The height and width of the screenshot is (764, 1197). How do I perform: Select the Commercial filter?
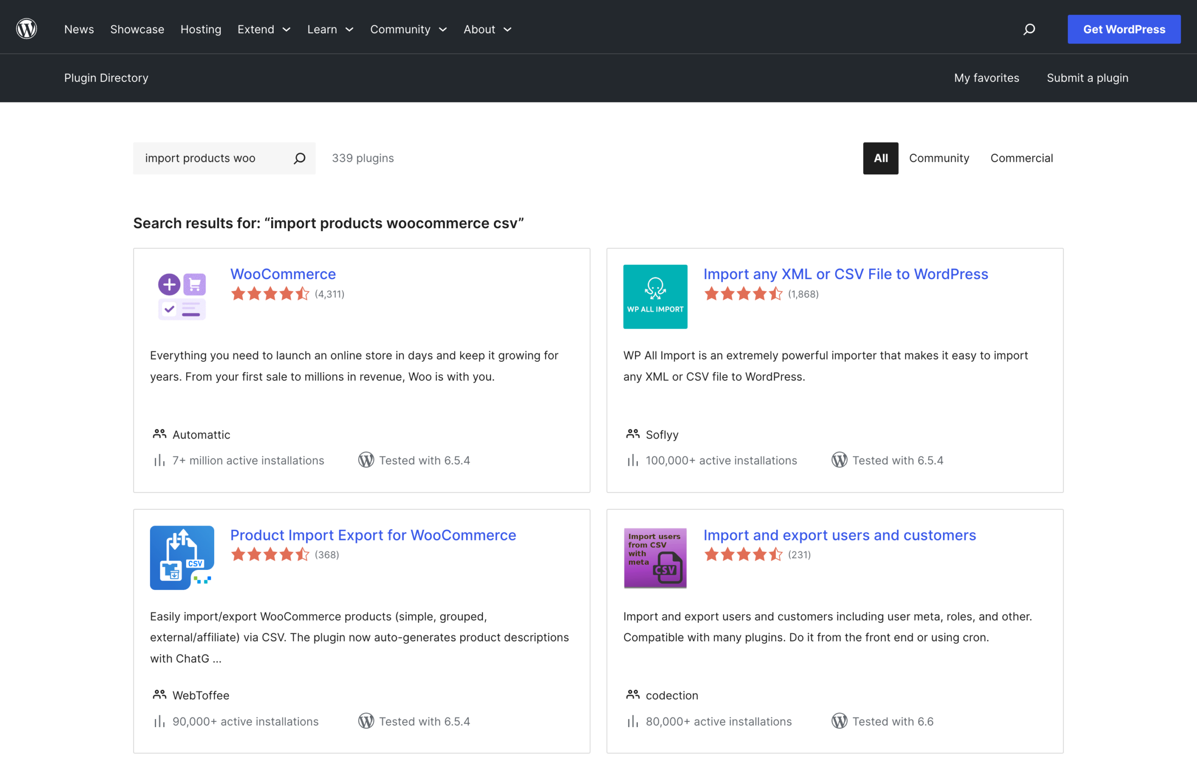[x=1022, y=158]
